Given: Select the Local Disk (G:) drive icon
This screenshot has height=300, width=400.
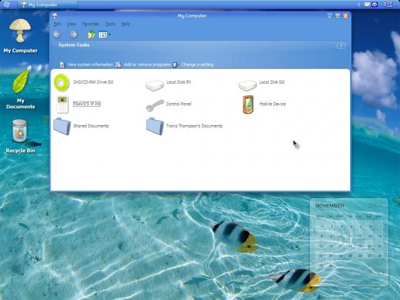Looking at the screenshot, I should pos(247,86).
